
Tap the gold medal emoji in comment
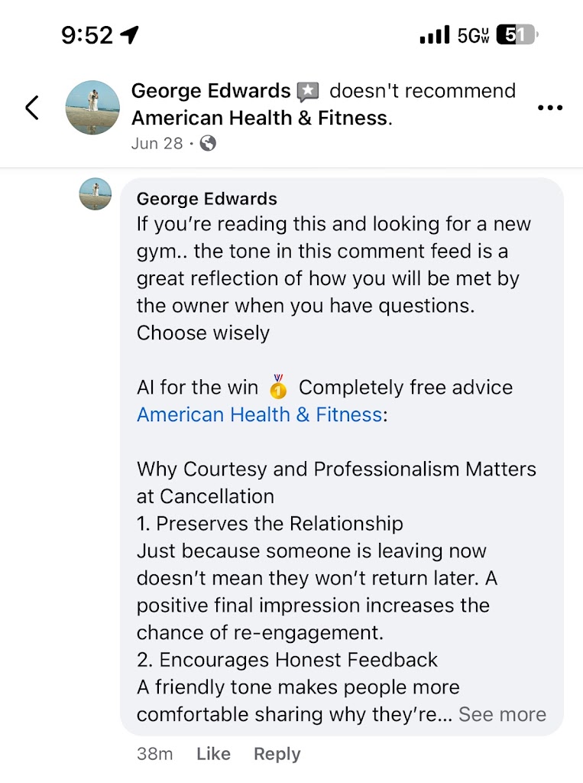[278, 387]
